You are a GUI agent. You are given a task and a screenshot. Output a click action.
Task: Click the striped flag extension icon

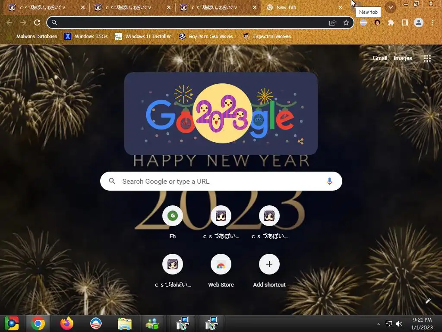pos(363,22)
